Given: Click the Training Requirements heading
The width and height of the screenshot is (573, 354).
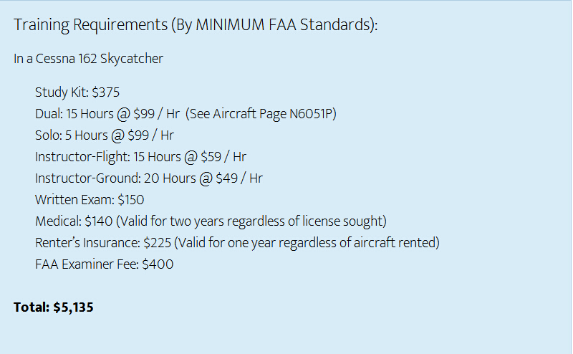Looking at the screenshot, I should [x=196, y=25].
